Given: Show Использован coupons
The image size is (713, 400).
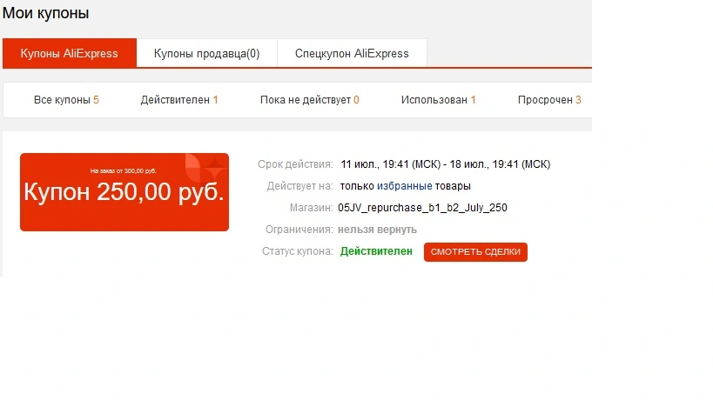Looking at the screenshot, I should click(x=439, y=100).
